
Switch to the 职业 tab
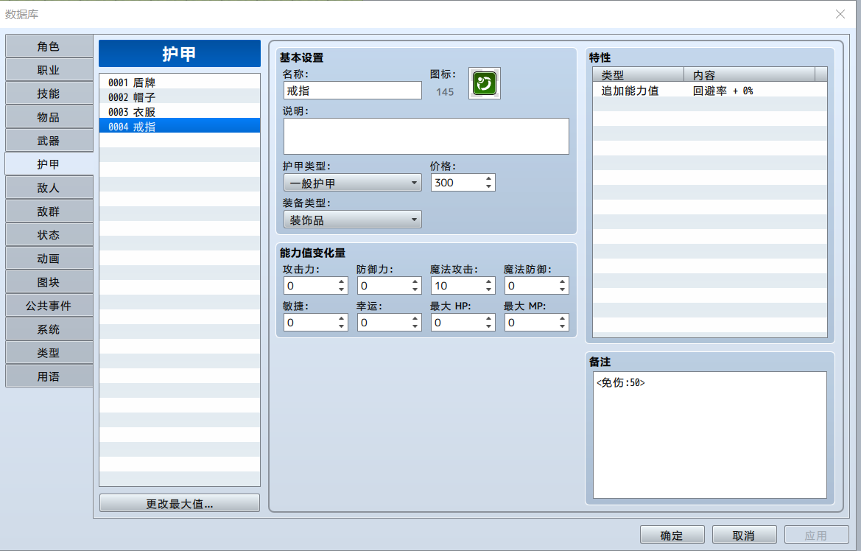point(49,70)
